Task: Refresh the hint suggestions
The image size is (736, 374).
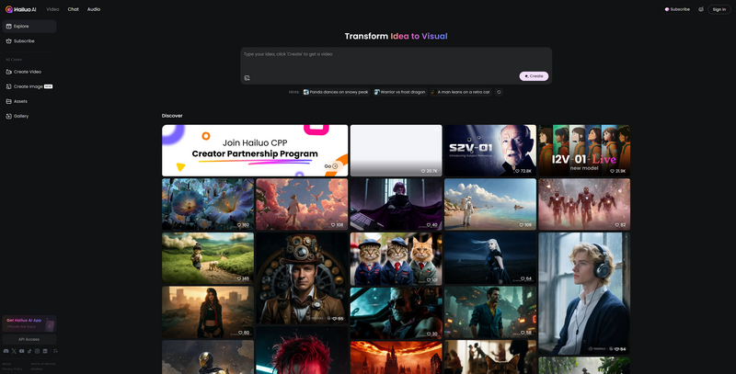Action: 499,92
